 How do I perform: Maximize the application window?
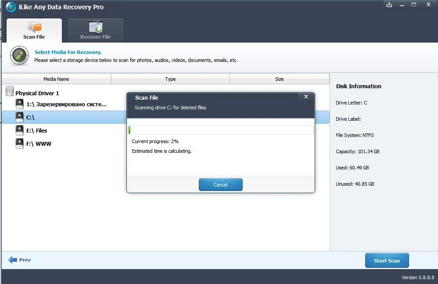click(414, 5)
